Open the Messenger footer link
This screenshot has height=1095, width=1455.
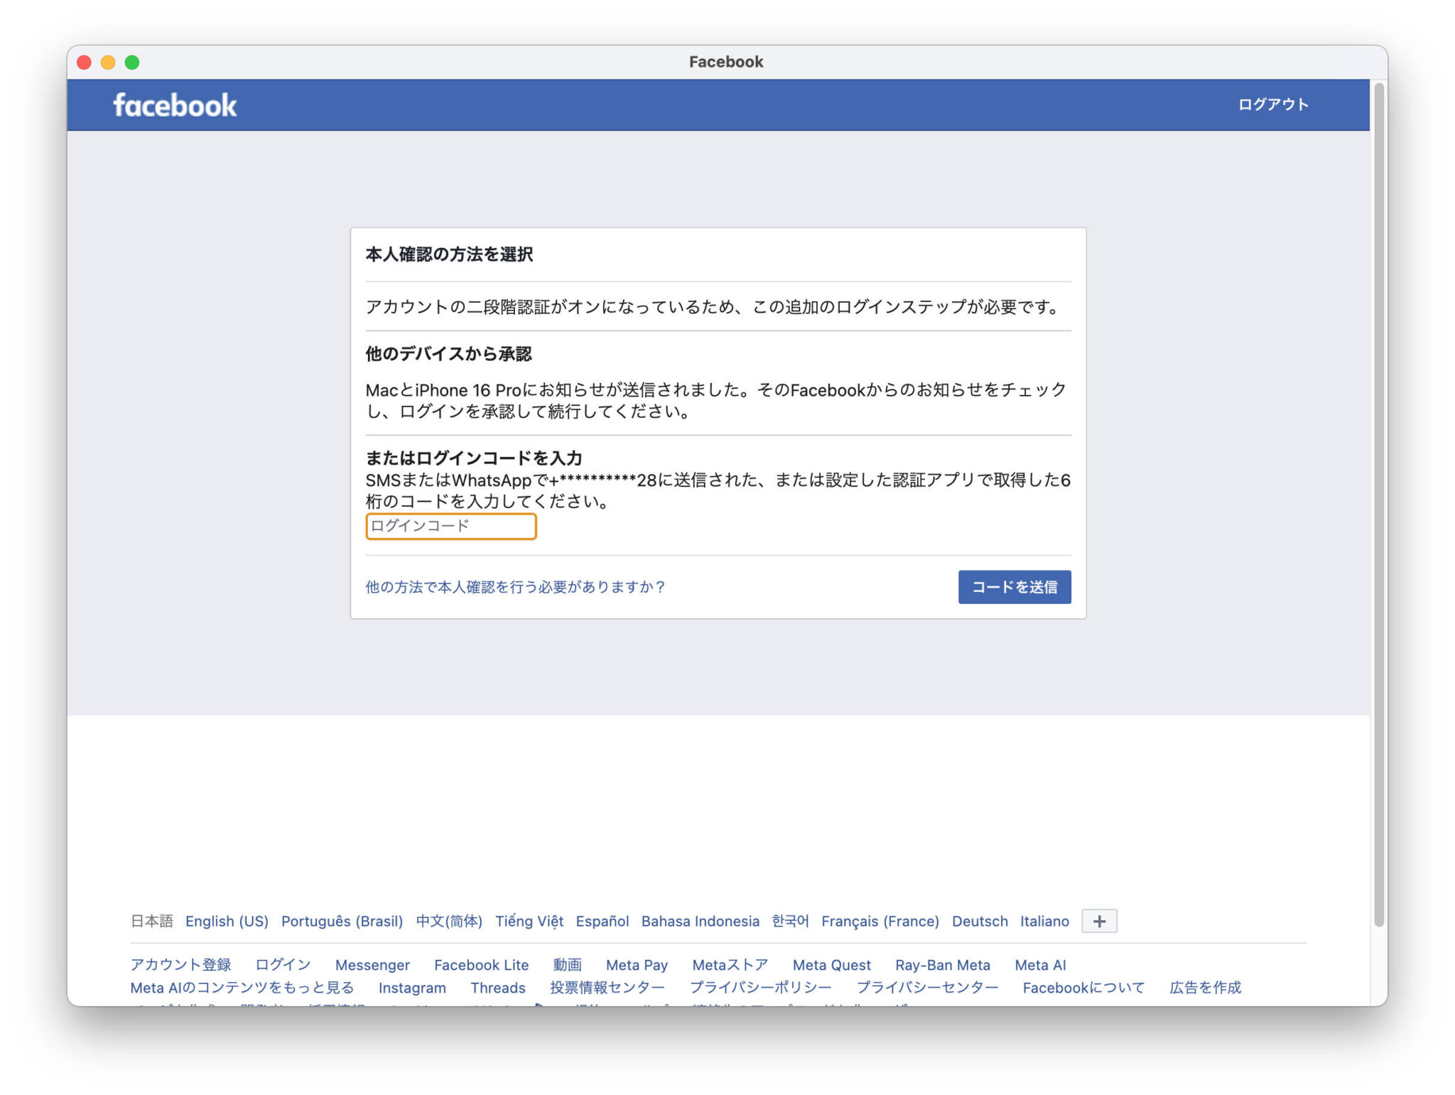pos(372,965)
